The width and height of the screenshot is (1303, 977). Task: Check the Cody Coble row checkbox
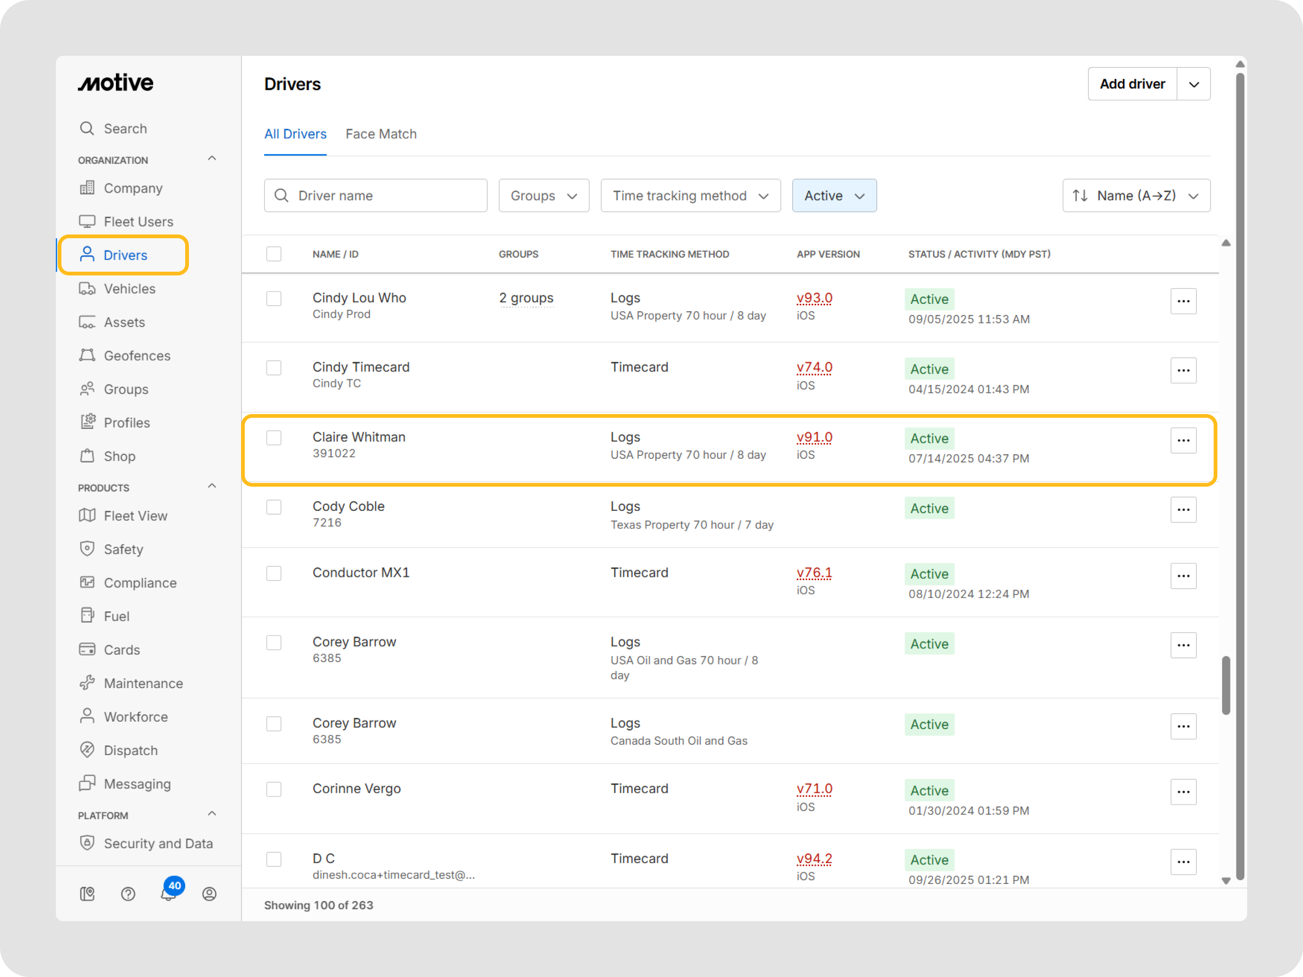coord(274,507)
